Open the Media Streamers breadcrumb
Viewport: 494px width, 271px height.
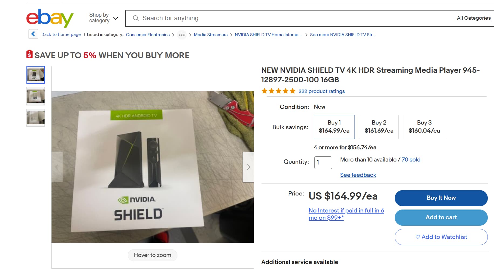click(210, 35)
